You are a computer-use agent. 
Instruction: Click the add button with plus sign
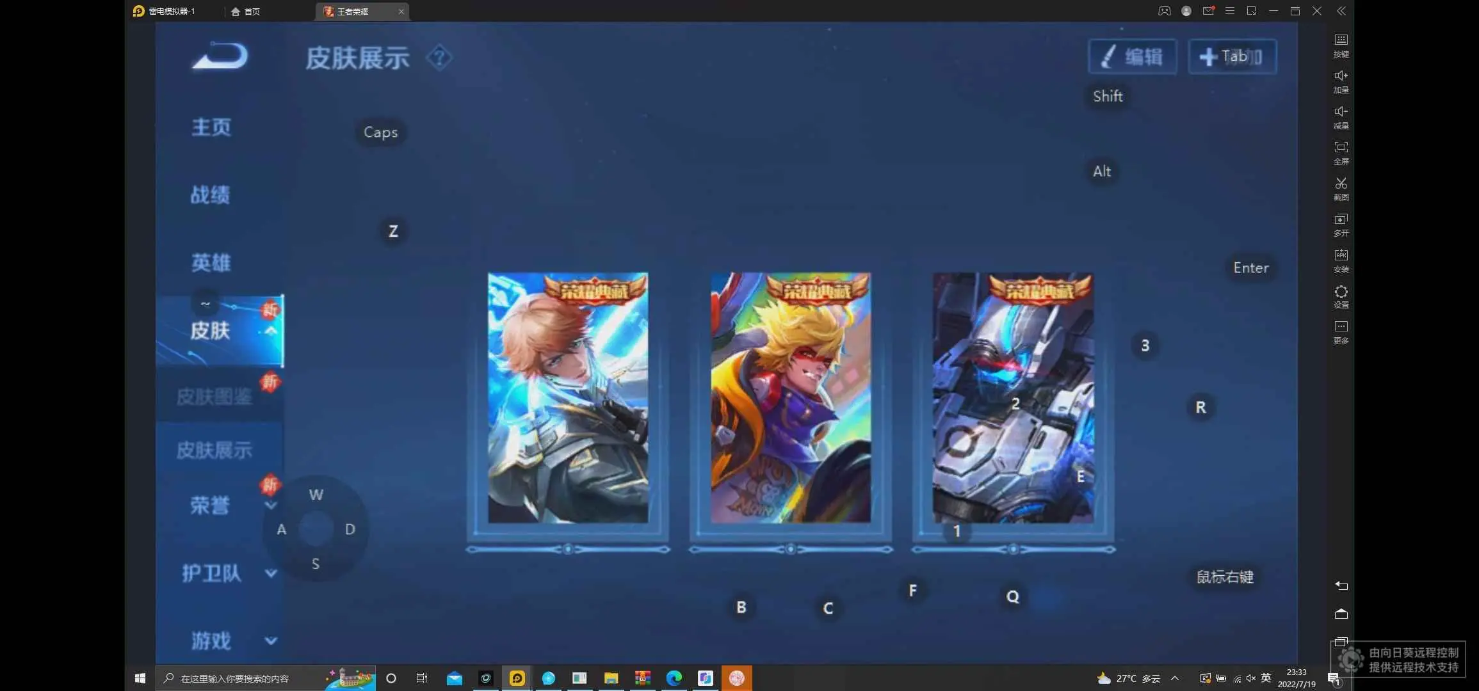[x=1232, y=57]
